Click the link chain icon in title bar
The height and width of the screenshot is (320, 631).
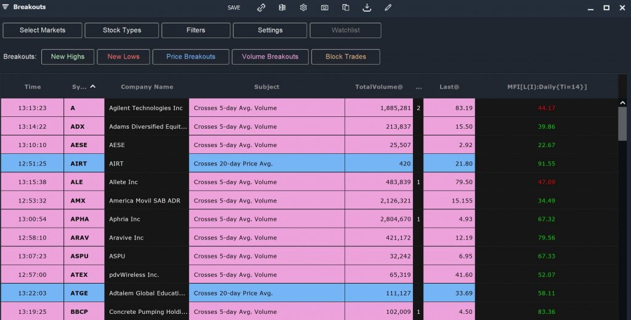click(261, 7)
